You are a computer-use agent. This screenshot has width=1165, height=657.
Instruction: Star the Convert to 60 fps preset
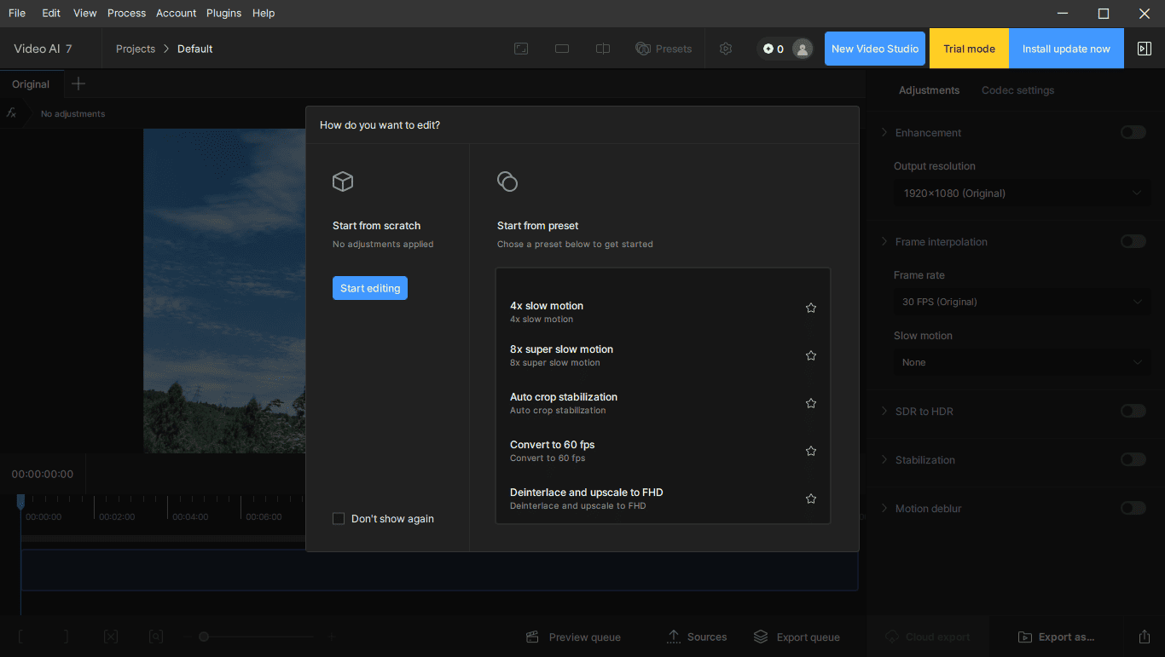pyautogui.click(x=811, y=451)
